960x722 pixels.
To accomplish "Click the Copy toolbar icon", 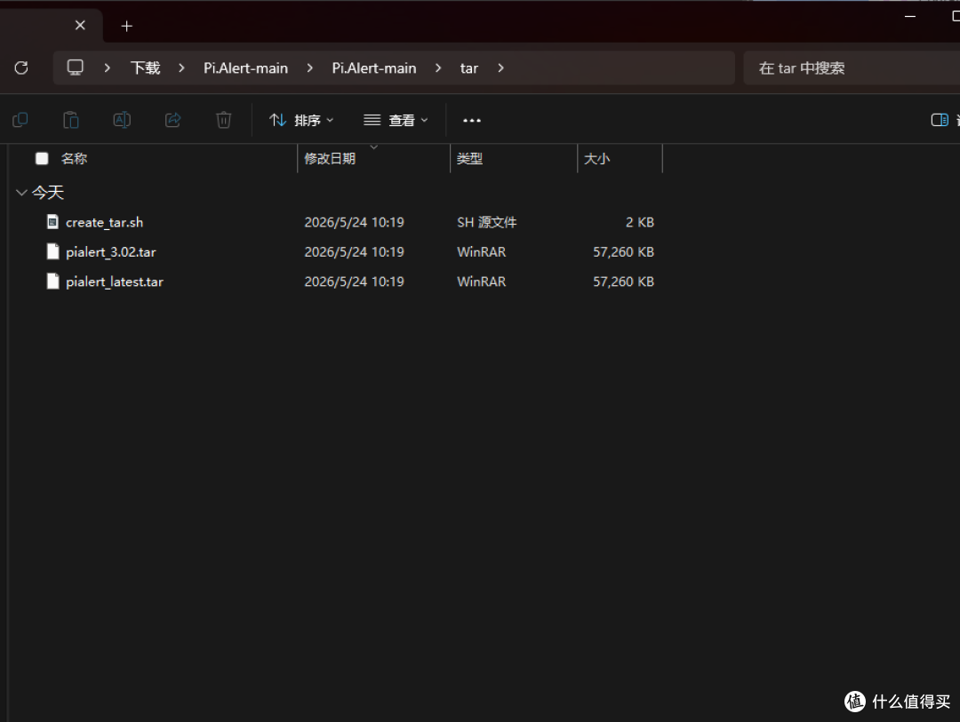I will pos(20,120).
